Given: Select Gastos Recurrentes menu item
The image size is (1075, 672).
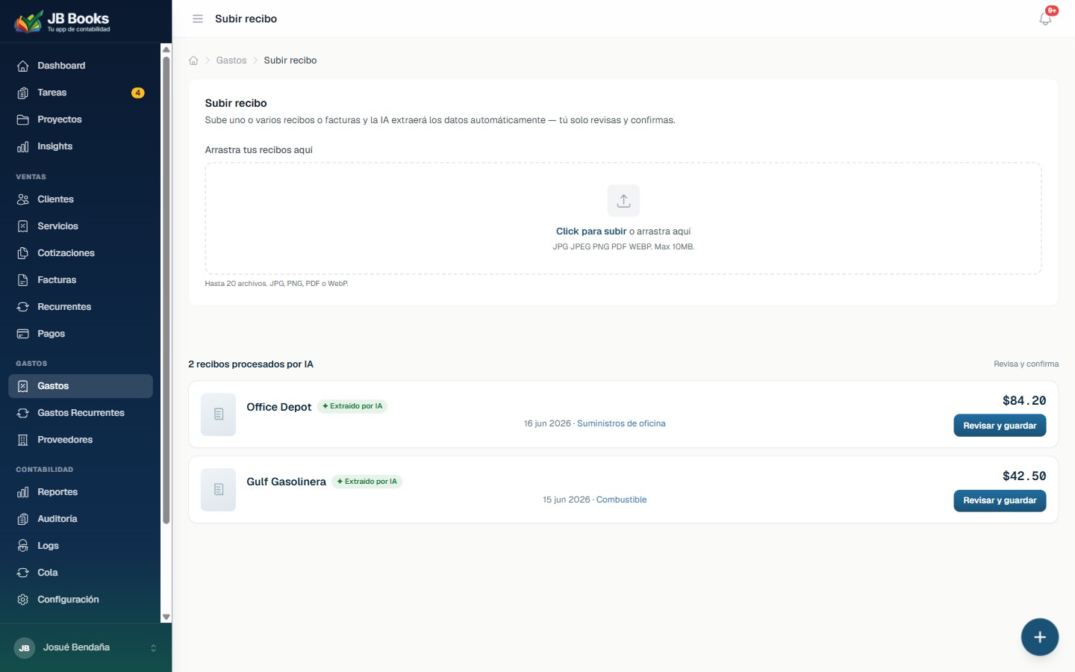Looking at the screenshot, I should click(81, 413).
